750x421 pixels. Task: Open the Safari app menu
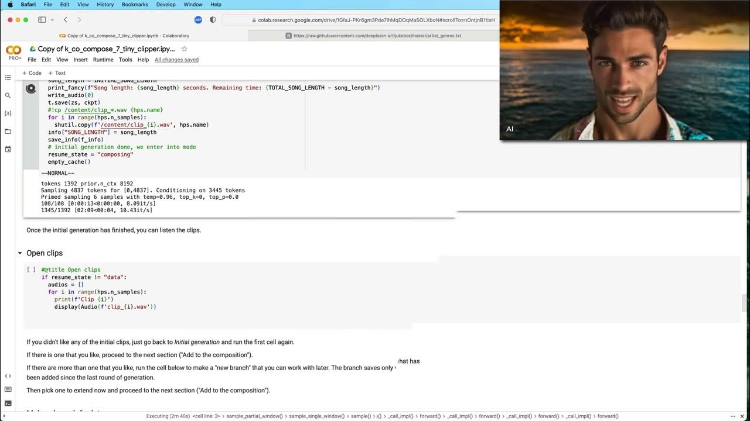(x=28, y=4)
